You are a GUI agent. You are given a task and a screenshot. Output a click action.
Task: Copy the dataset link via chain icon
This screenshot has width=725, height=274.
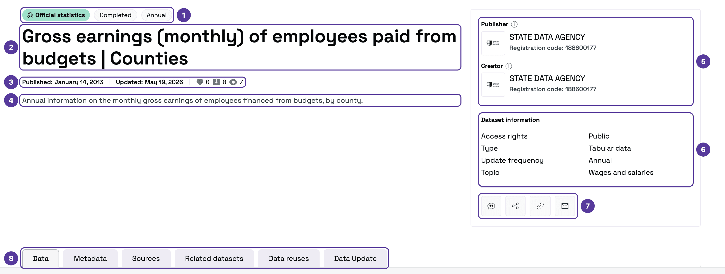tap(540, 206)
